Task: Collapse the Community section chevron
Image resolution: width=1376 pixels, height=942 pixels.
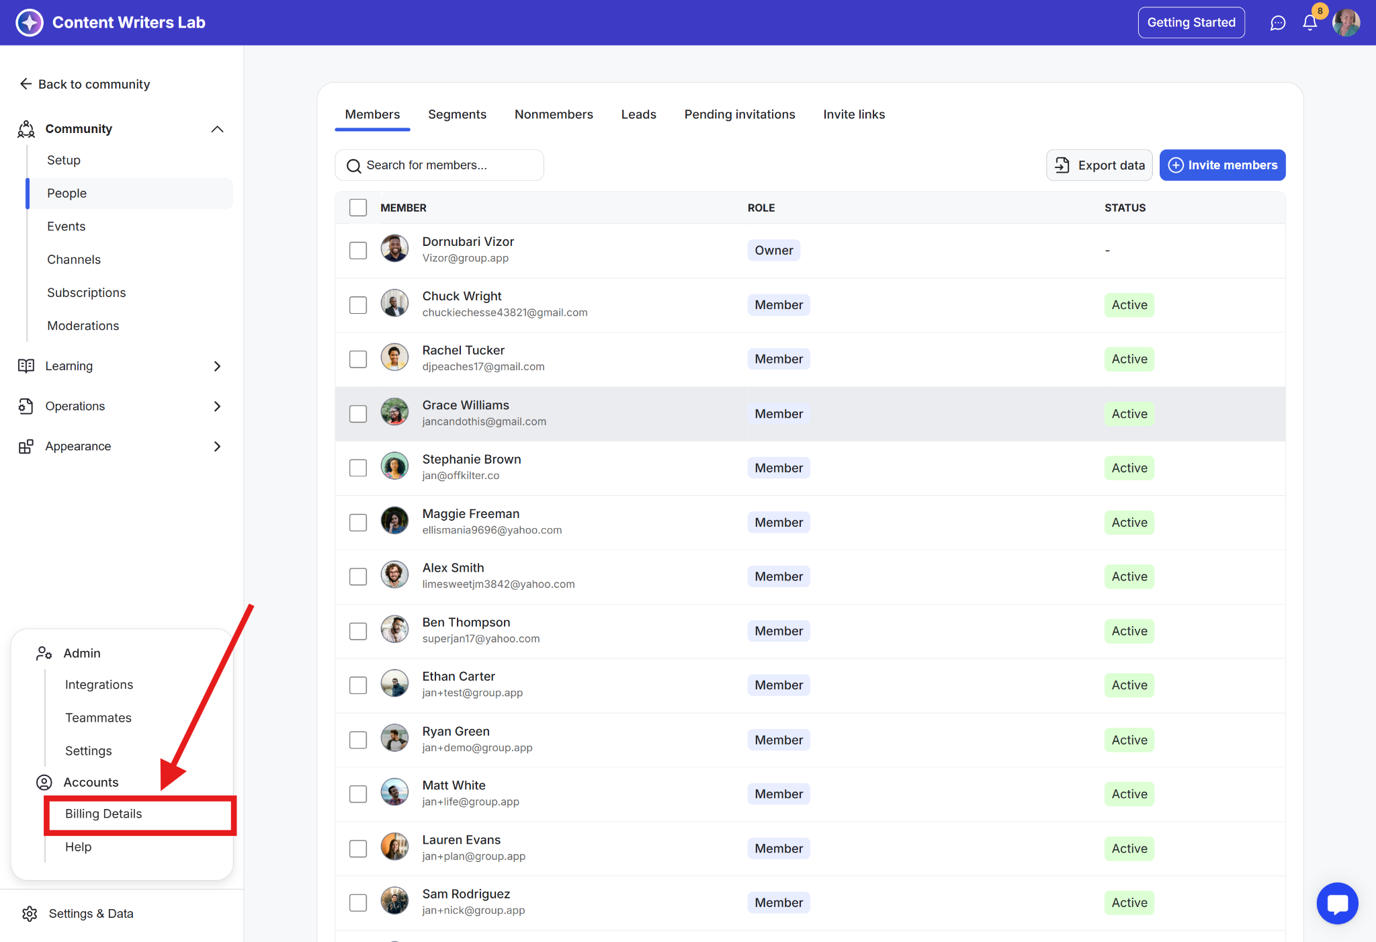Action: [x=217, y=129]
